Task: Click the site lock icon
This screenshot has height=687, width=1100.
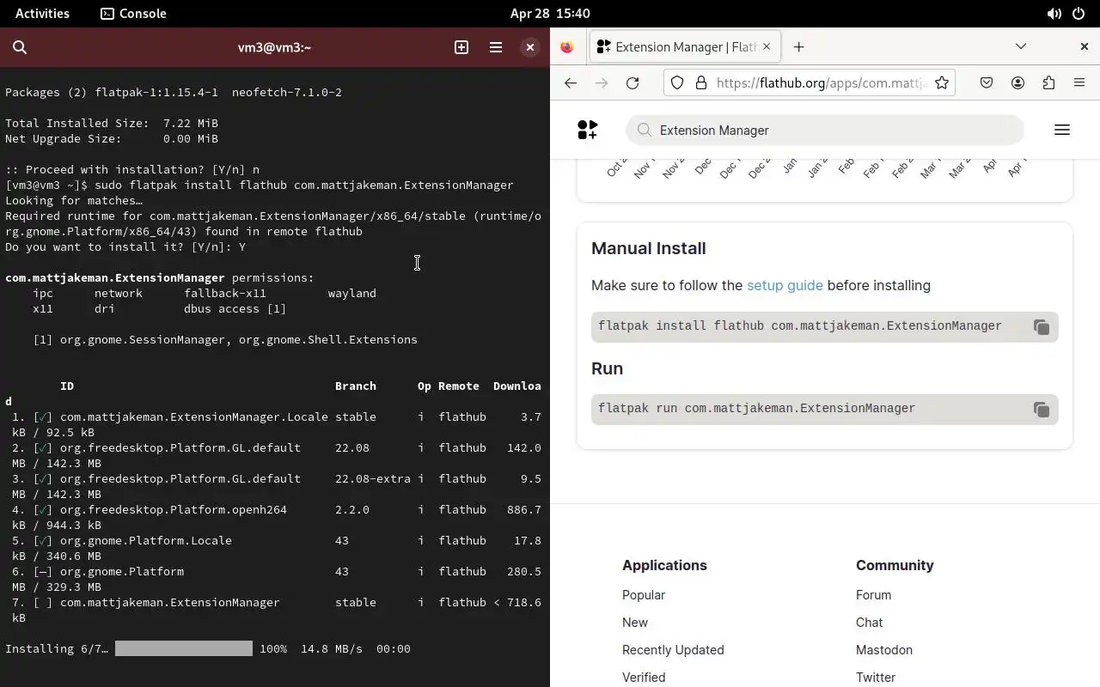Action: [700, 83]
